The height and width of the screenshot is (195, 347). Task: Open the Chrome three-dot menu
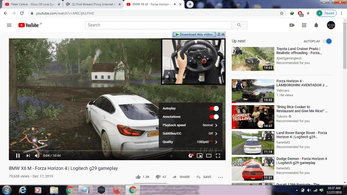pos(342,13)
